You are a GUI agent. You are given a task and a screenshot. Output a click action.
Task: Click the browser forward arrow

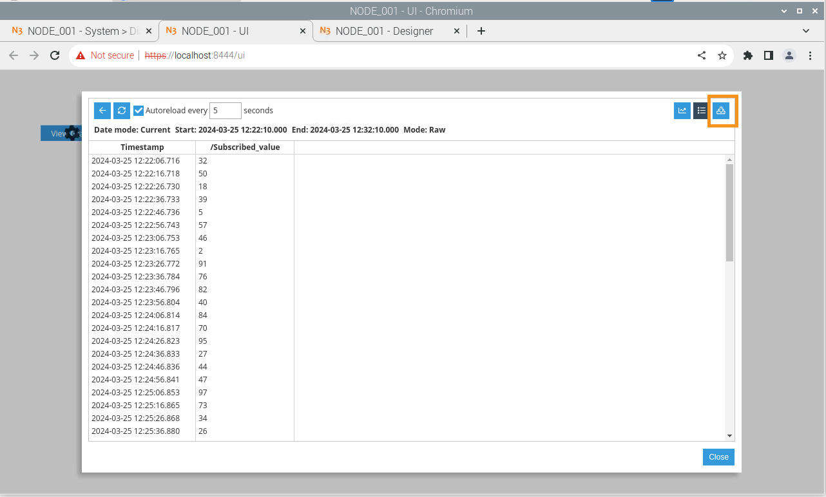tap(34, 55)
